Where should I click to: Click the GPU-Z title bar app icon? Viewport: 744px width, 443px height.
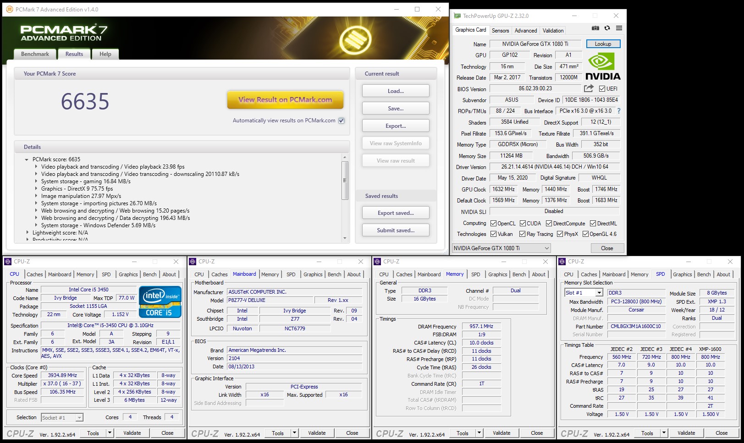457,16
